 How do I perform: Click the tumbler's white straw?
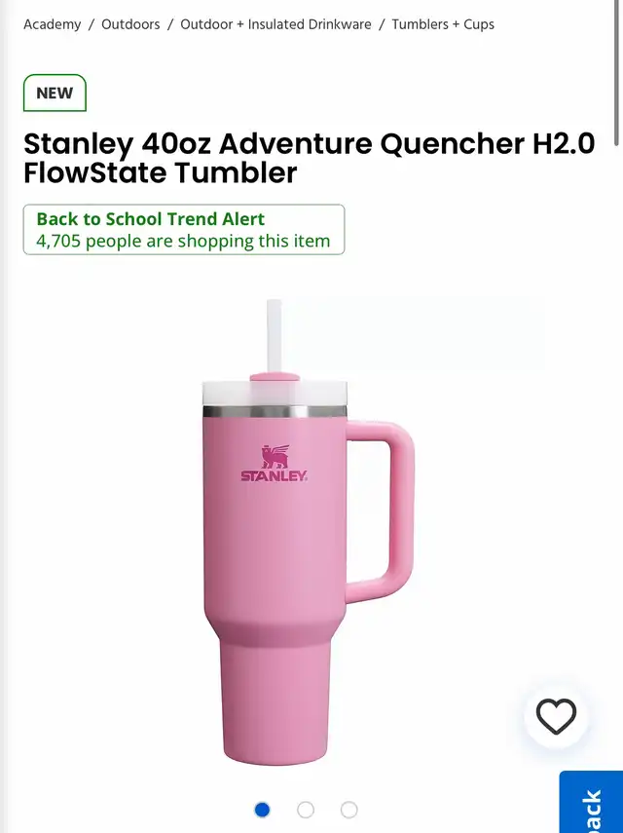pos(274,336)
